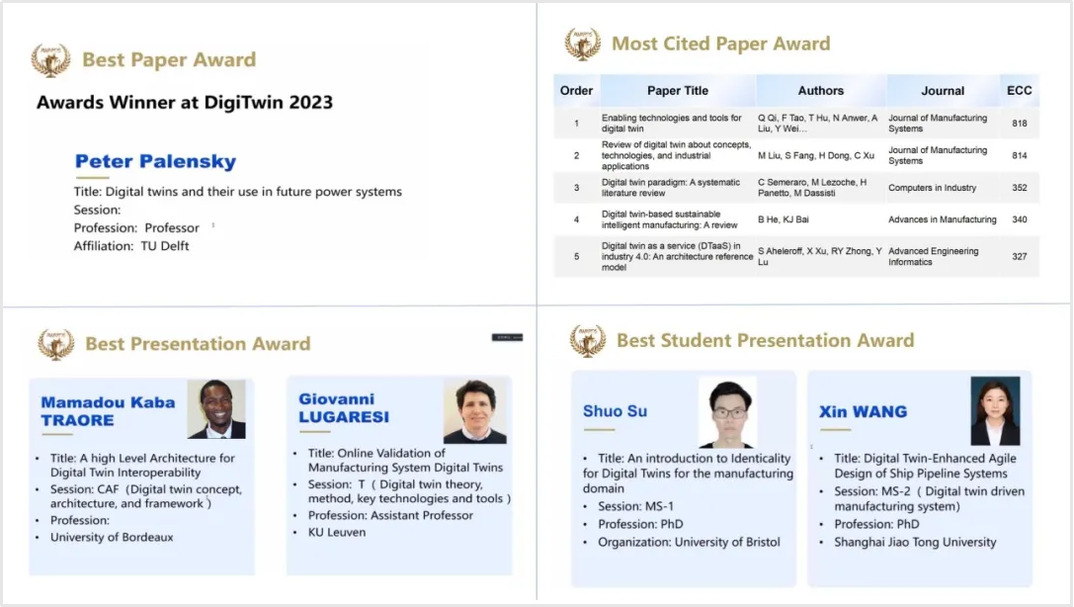Click the ECC column header
This screenshot has width=1074, height=607.
pos(1019,91)
